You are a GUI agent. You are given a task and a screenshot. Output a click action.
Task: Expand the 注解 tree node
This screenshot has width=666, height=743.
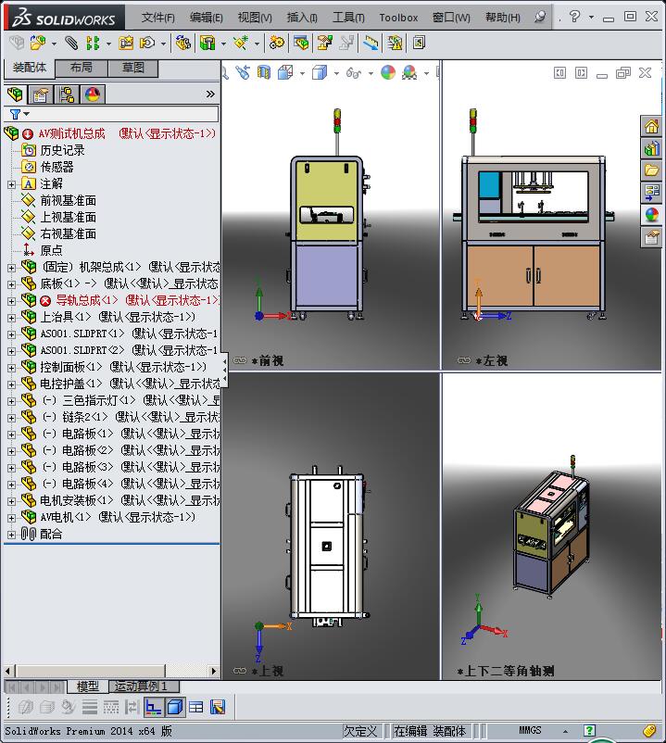(11, 184)
